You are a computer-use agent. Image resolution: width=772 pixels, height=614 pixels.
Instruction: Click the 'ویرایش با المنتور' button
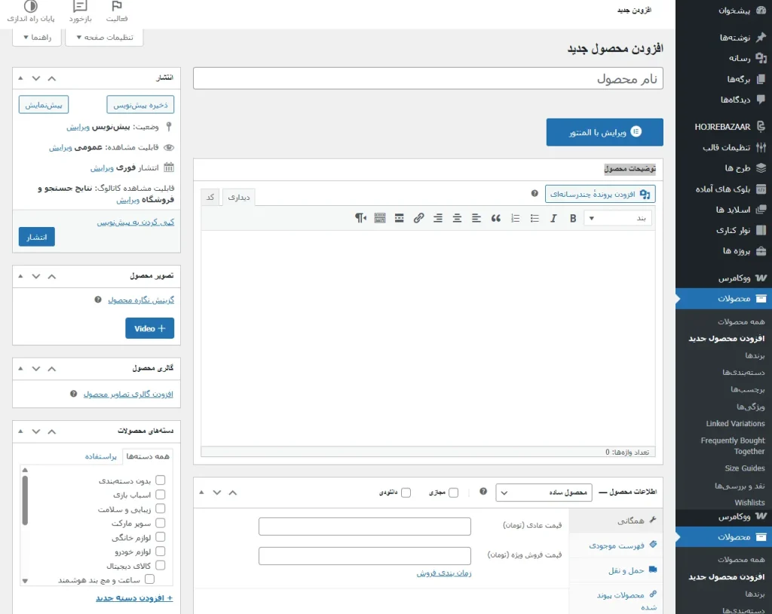[x=605, y=132]
